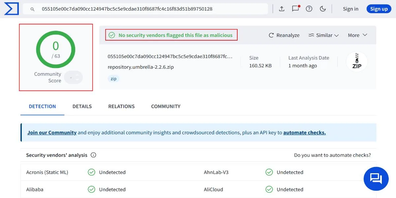Click the green check icon beside Alibaba result

point(91,189)
